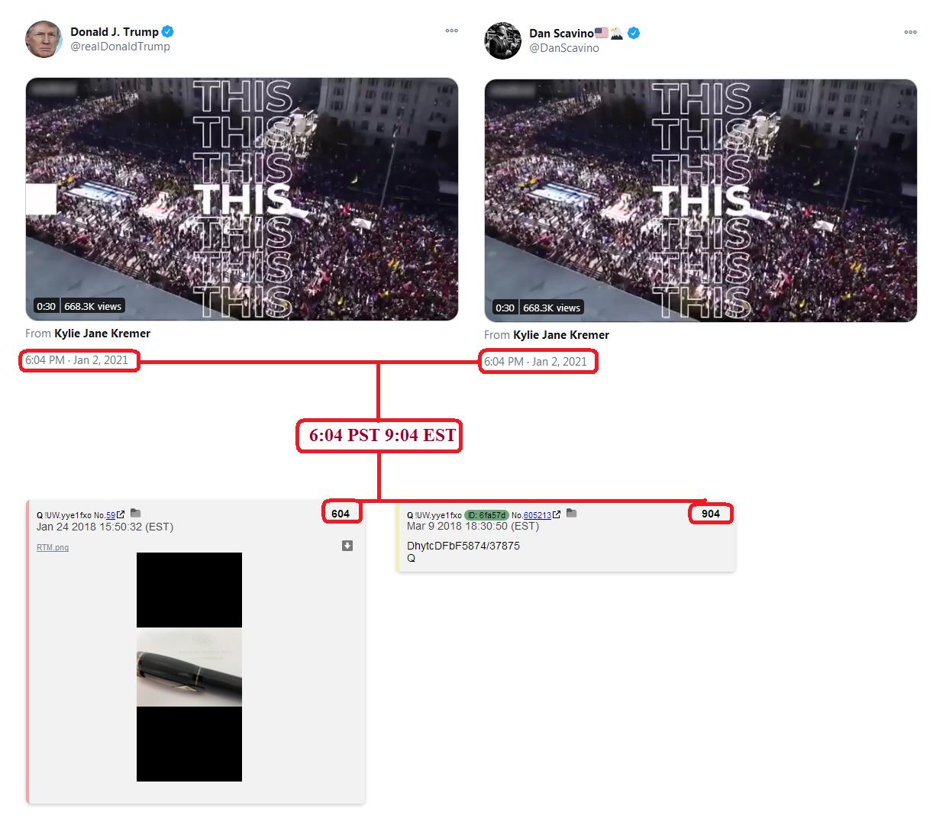Open more options on Donald J. Trump tweet
946x838 pixels.
(451, 31)
